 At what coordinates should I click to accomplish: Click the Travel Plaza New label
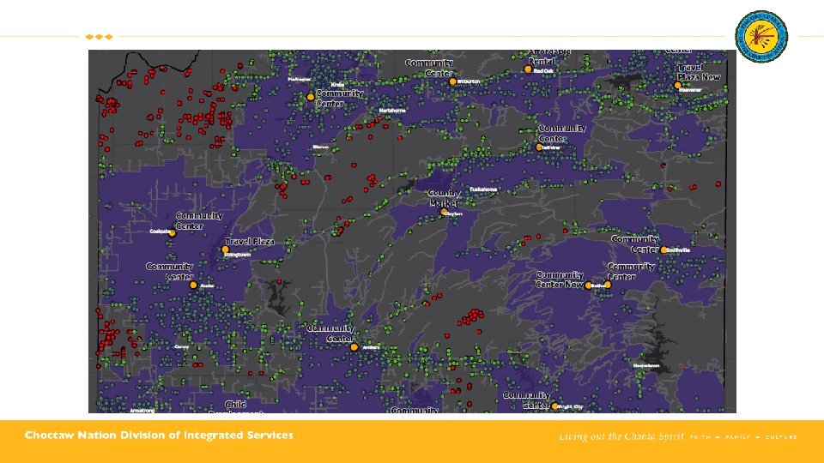click(699, 72)
